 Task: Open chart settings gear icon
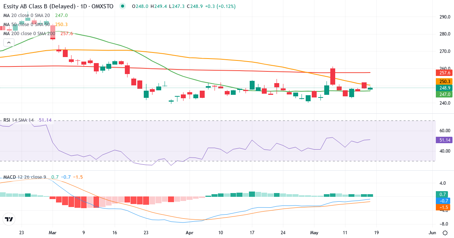click(445, 233)
